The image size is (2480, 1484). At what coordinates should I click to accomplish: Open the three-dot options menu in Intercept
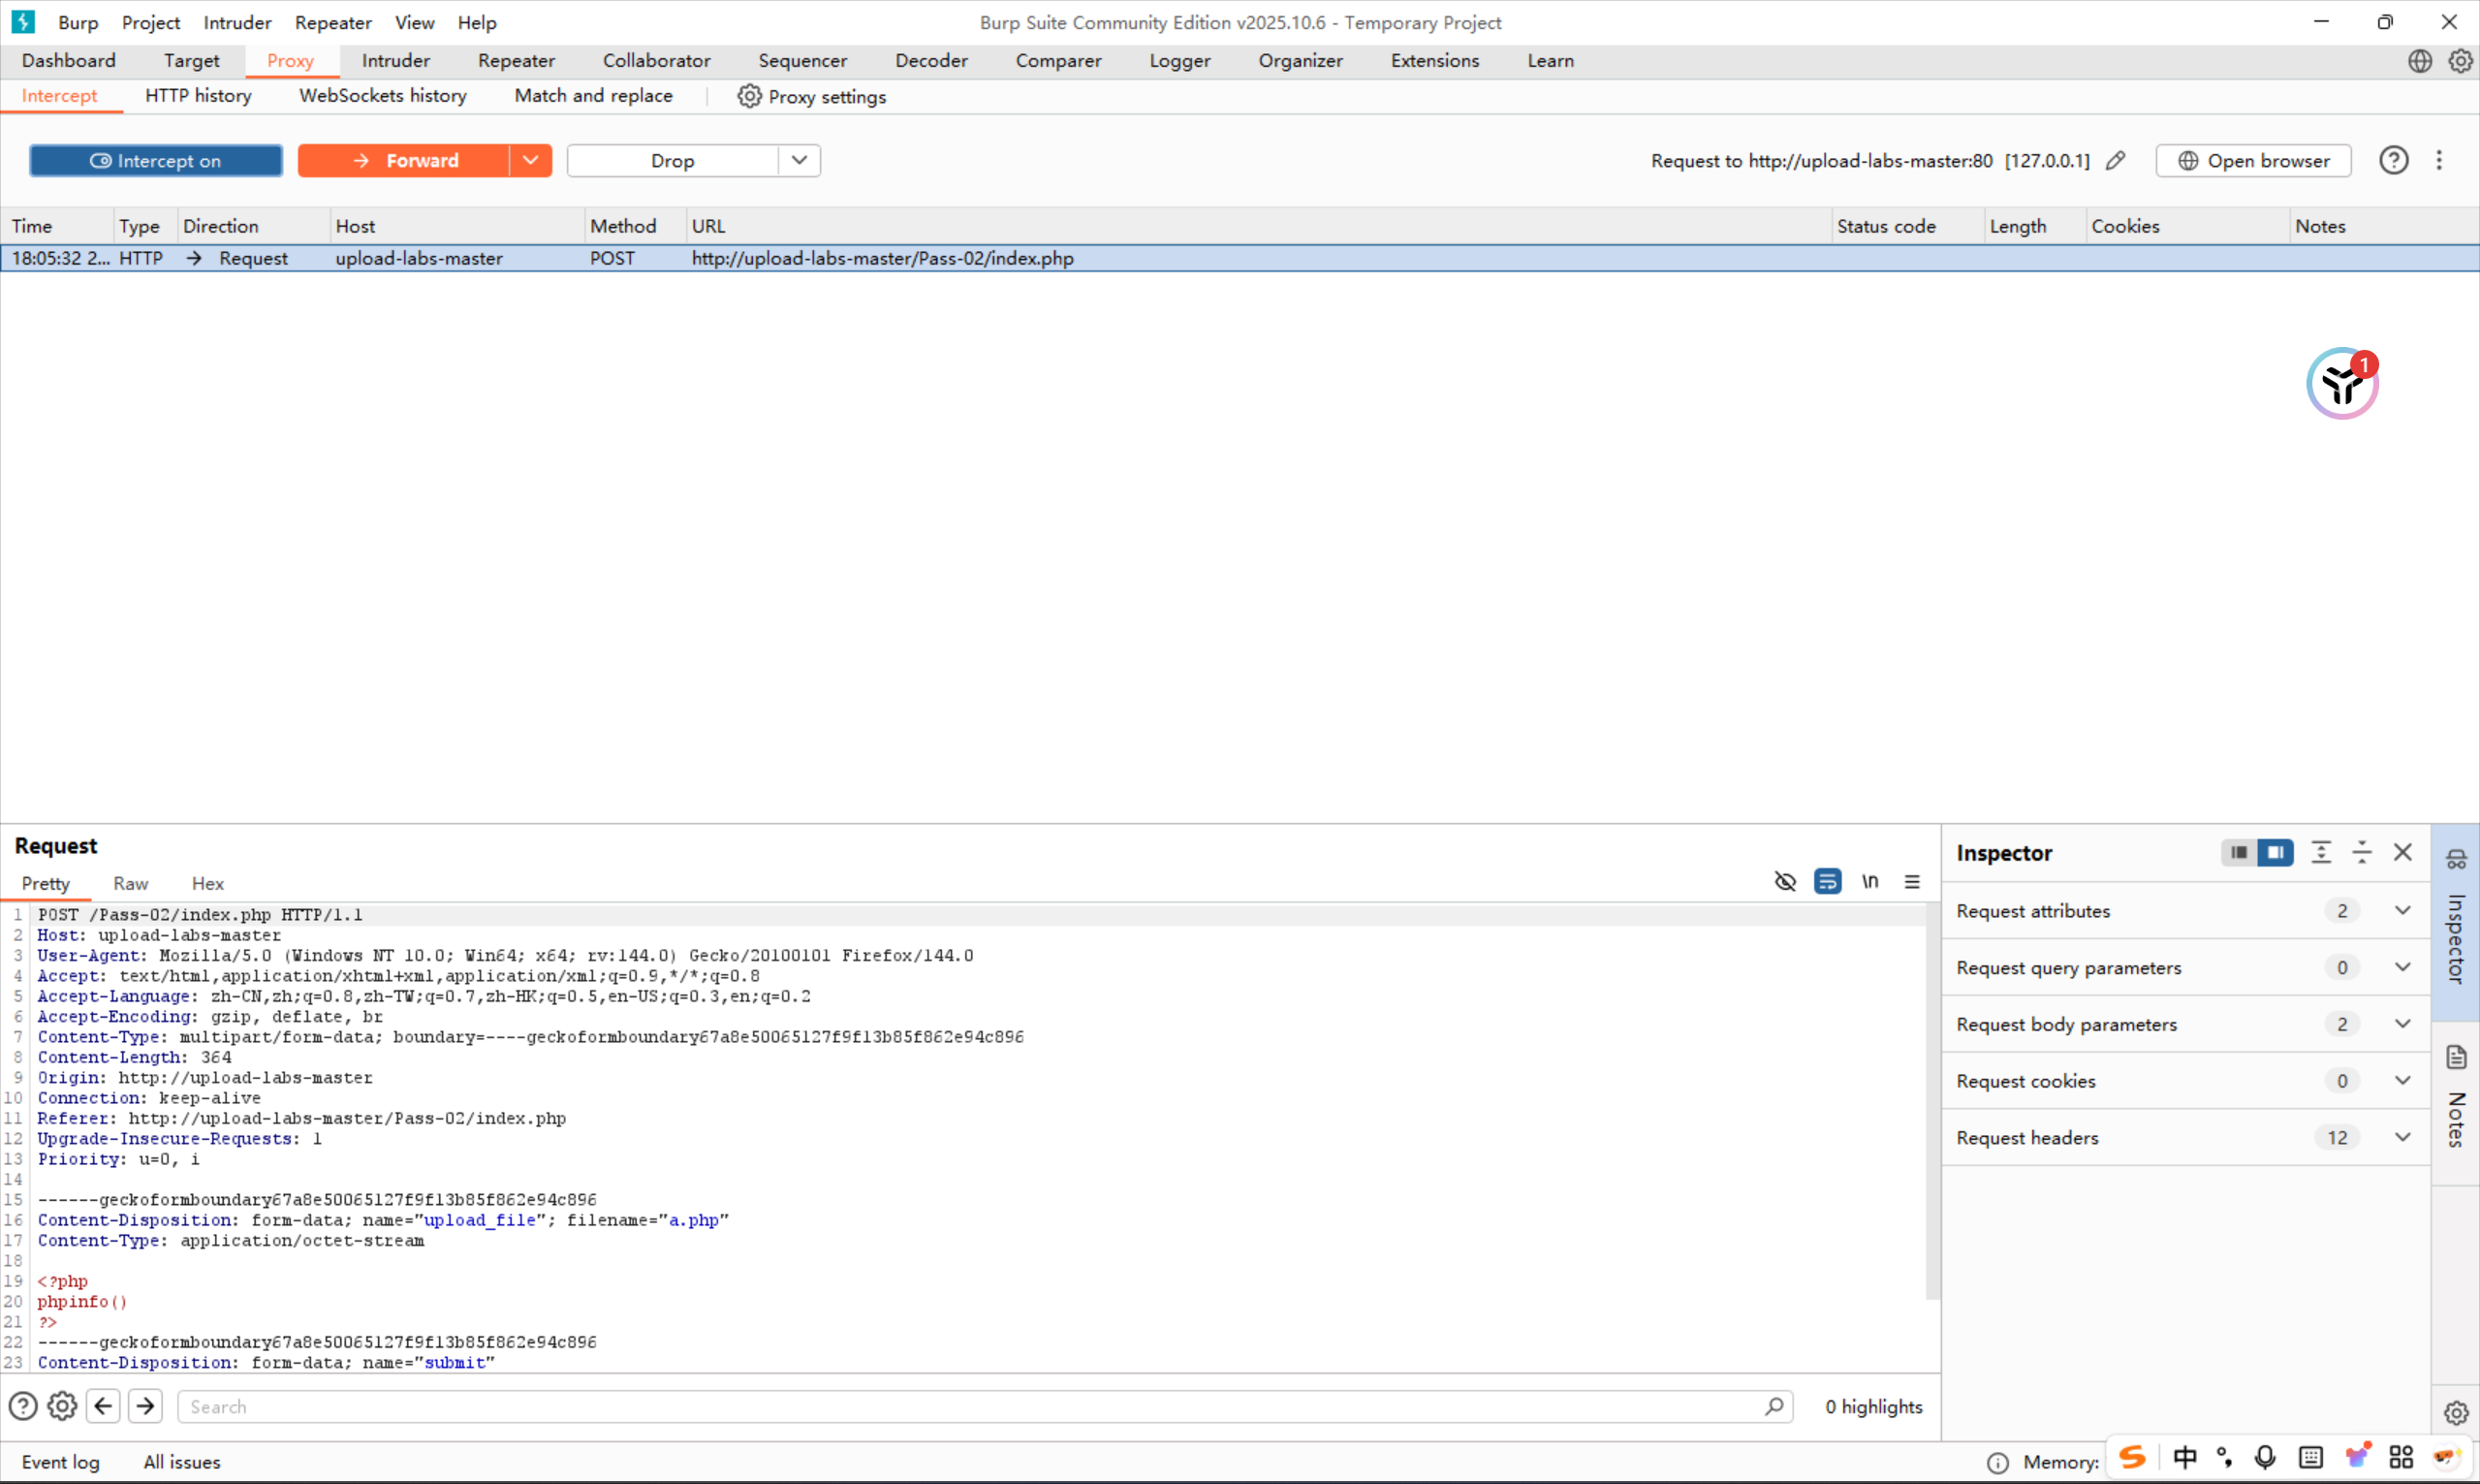[2439, 161]
